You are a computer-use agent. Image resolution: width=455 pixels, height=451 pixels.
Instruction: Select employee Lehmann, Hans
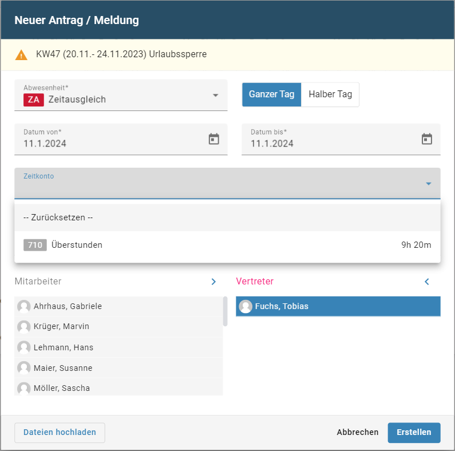coord(63,347)
